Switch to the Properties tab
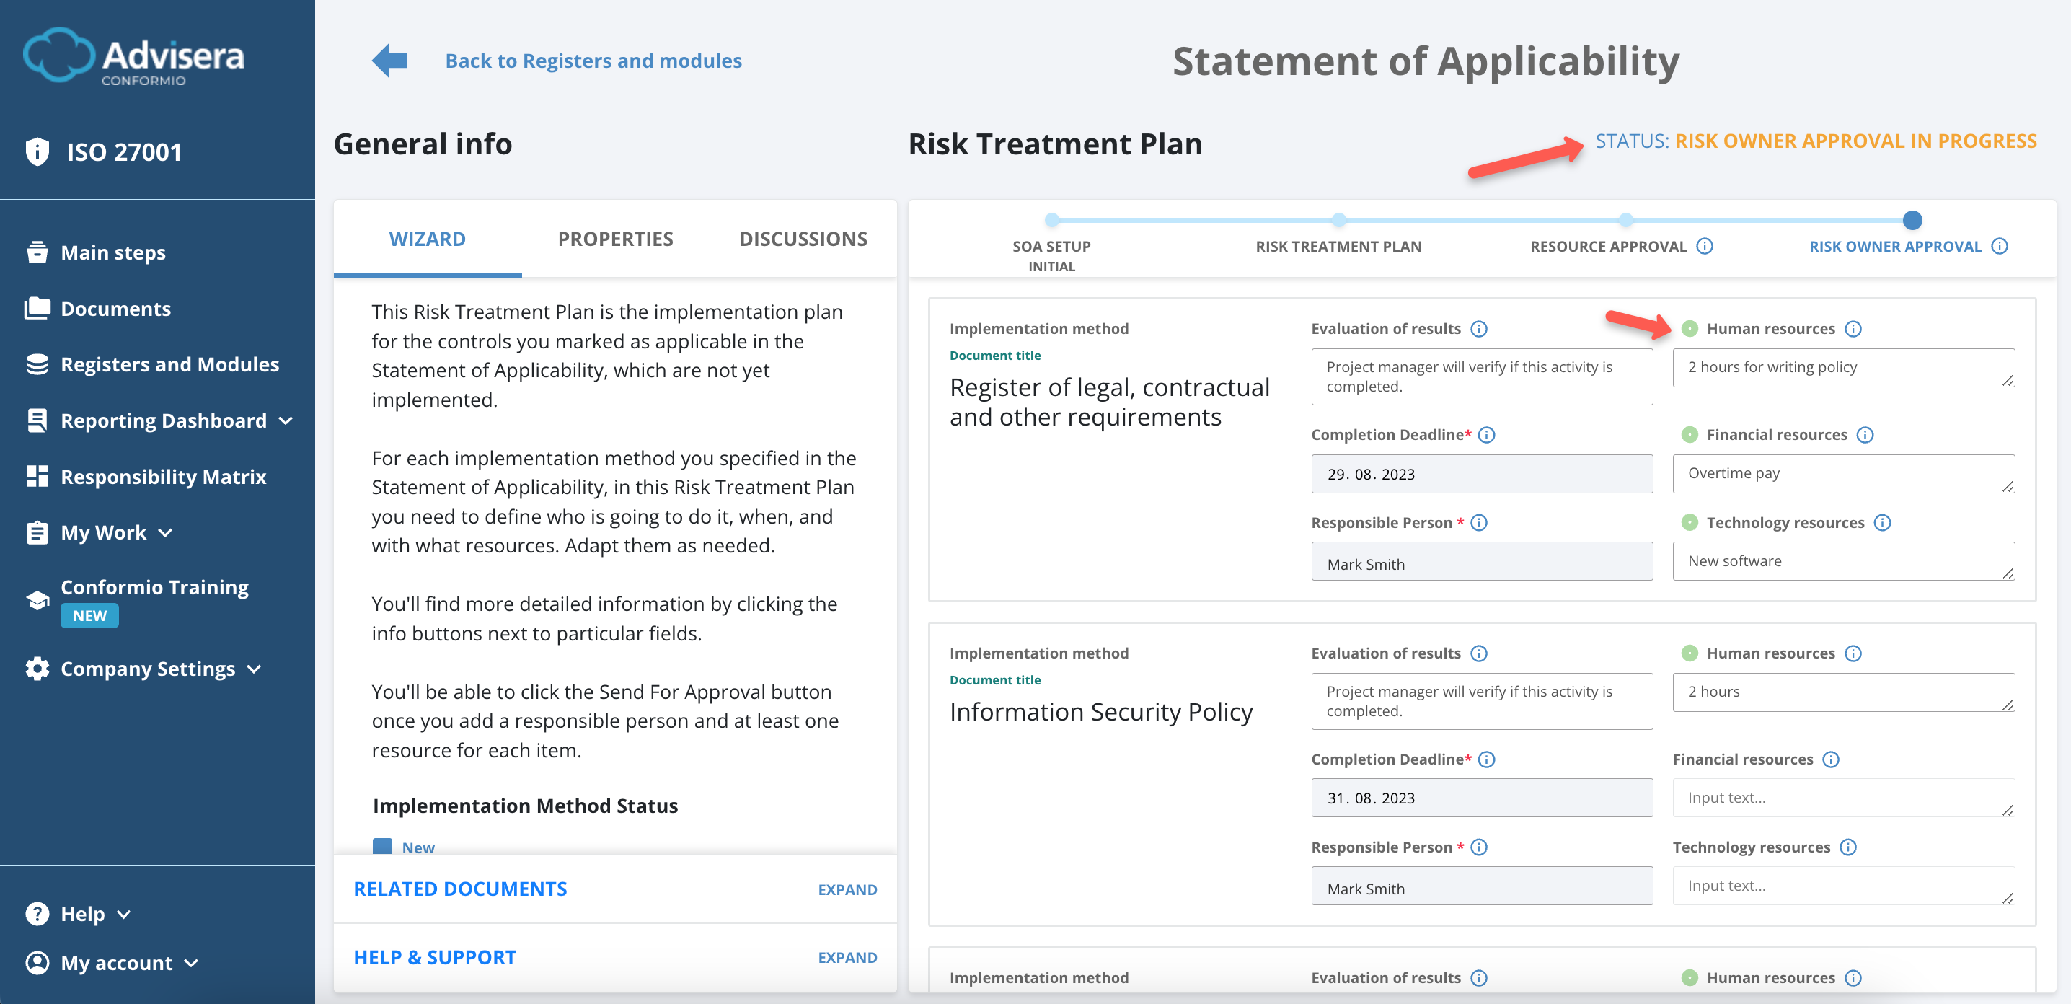The image size is (2071, 1004). (x=615, y=238)
